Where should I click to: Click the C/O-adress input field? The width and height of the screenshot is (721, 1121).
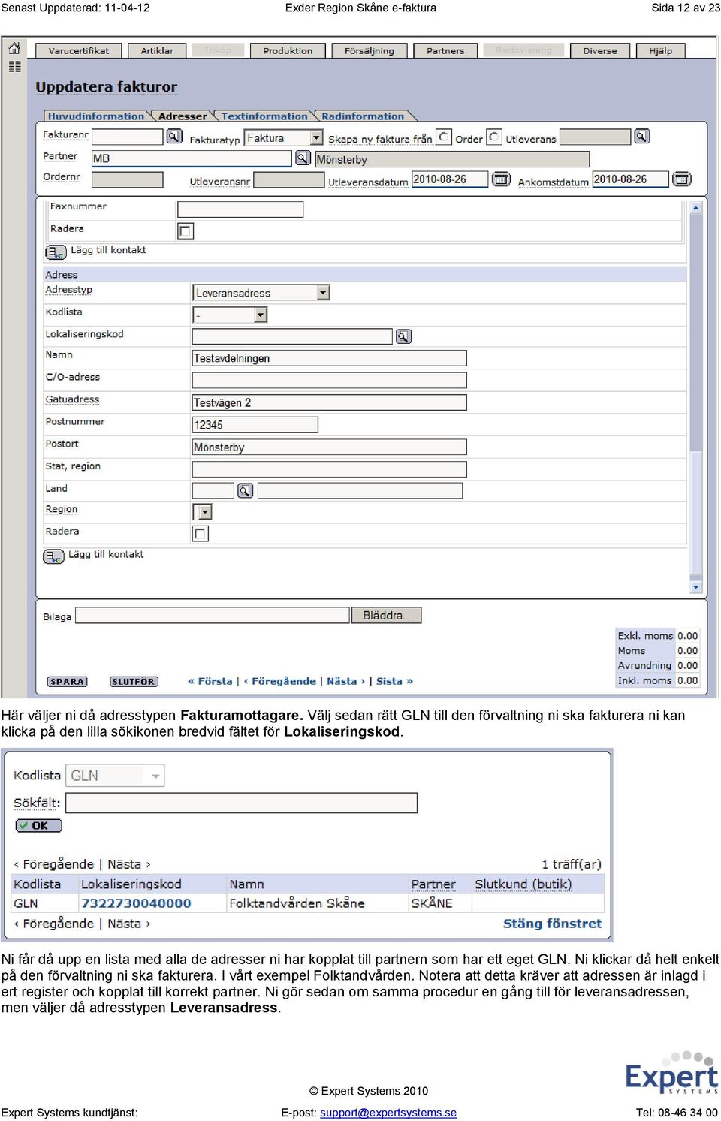[x=329, y=380]
